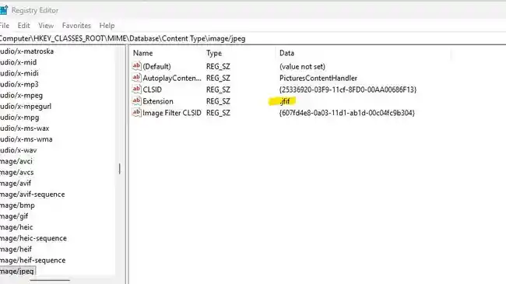Select the image/avci key
This screenshot has width=506, height=284.
click(x=16, y=161)
